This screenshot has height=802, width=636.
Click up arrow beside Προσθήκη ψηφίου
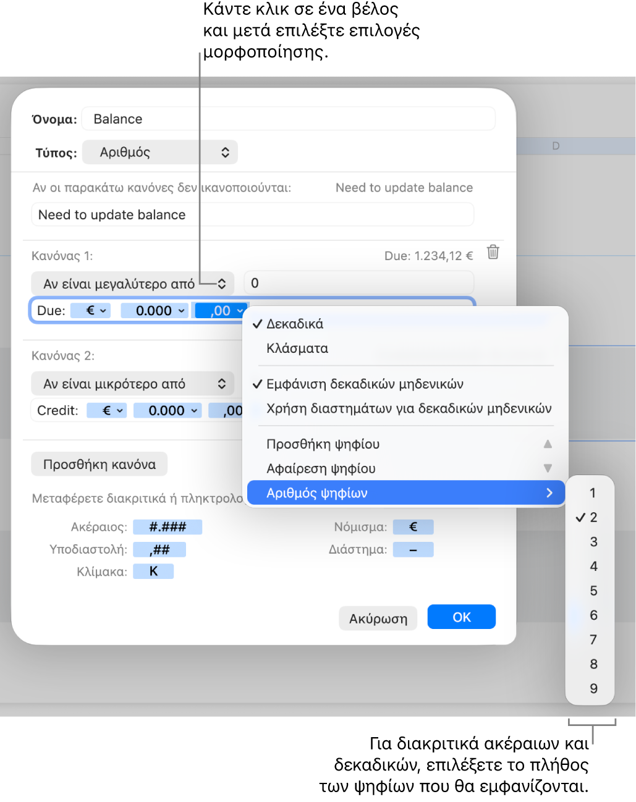point(548,444)
